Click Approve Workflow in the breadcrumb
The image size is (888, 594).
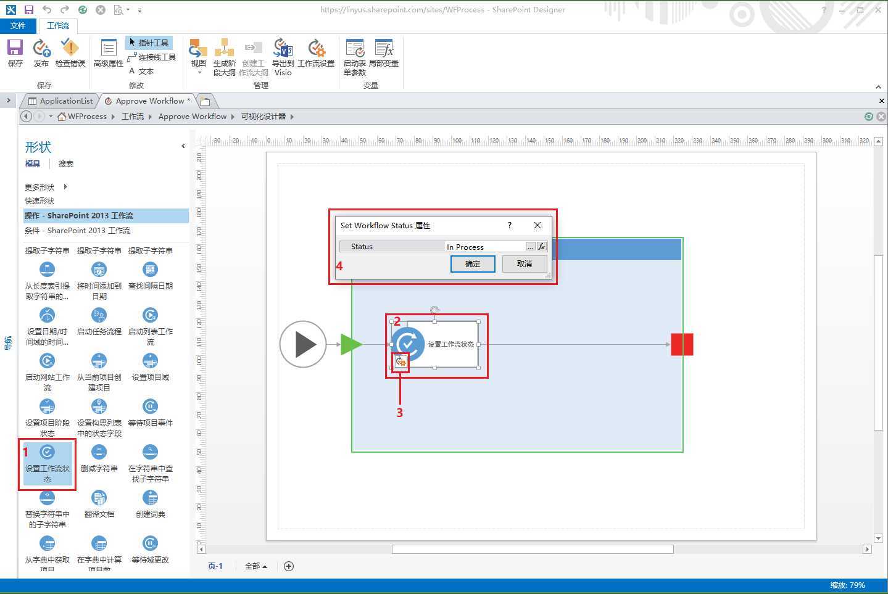[x=193, y=116]
